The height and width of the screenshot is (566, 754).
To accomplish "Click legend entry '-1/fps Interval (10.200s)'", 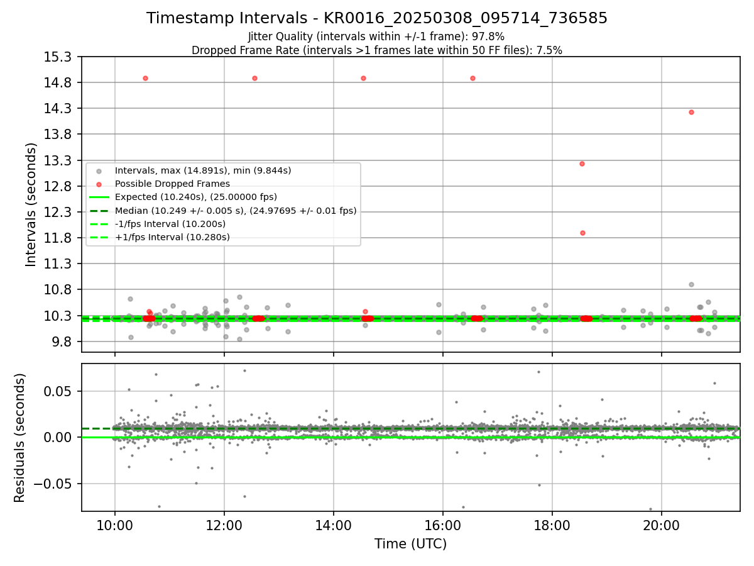I will pyautogui.click(x=170, y=224).
